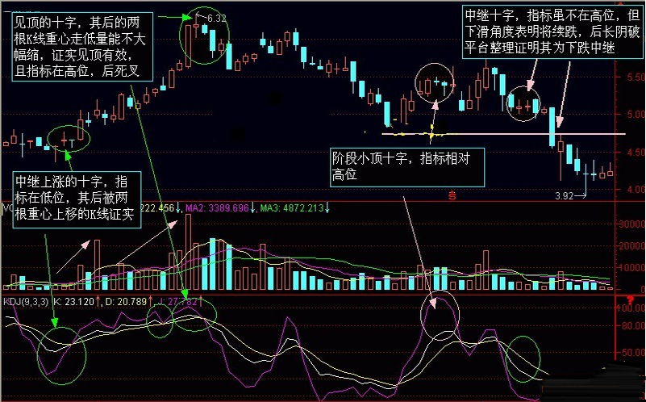Viewport: 646px width, 402px height.
Task: Select the KDJ(9,3,3) indicator label
Action: coord(26,302)
